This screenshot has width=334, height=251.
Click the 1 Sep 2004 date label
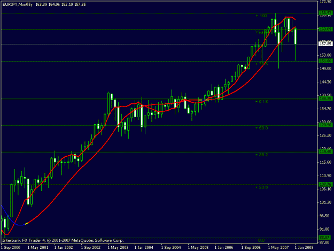point(171,248)
